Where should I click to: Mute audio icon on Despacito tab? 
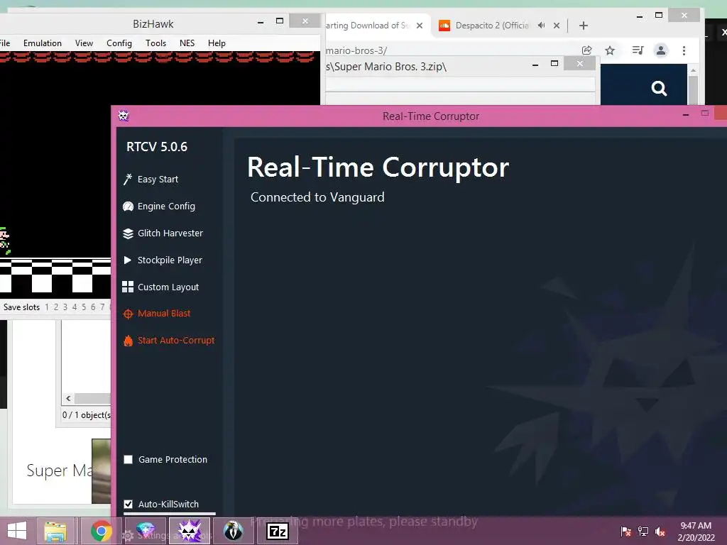tap(541, 26)
